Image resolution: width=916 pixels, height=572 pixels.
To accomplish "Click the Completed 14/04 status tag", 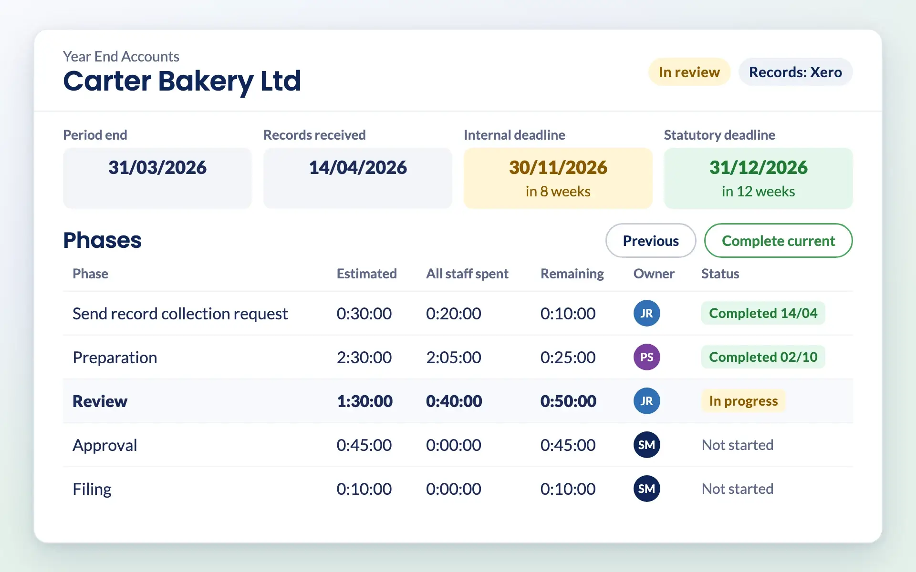I will pos(763,313).
